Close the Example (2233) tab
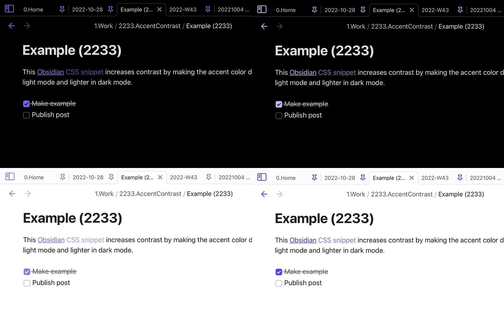Screen dimensions: 504x336 (159, 9)
